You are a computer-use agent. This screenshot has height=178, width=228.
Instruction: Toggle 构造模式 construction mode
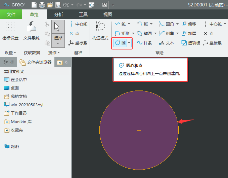pos(100,31)
